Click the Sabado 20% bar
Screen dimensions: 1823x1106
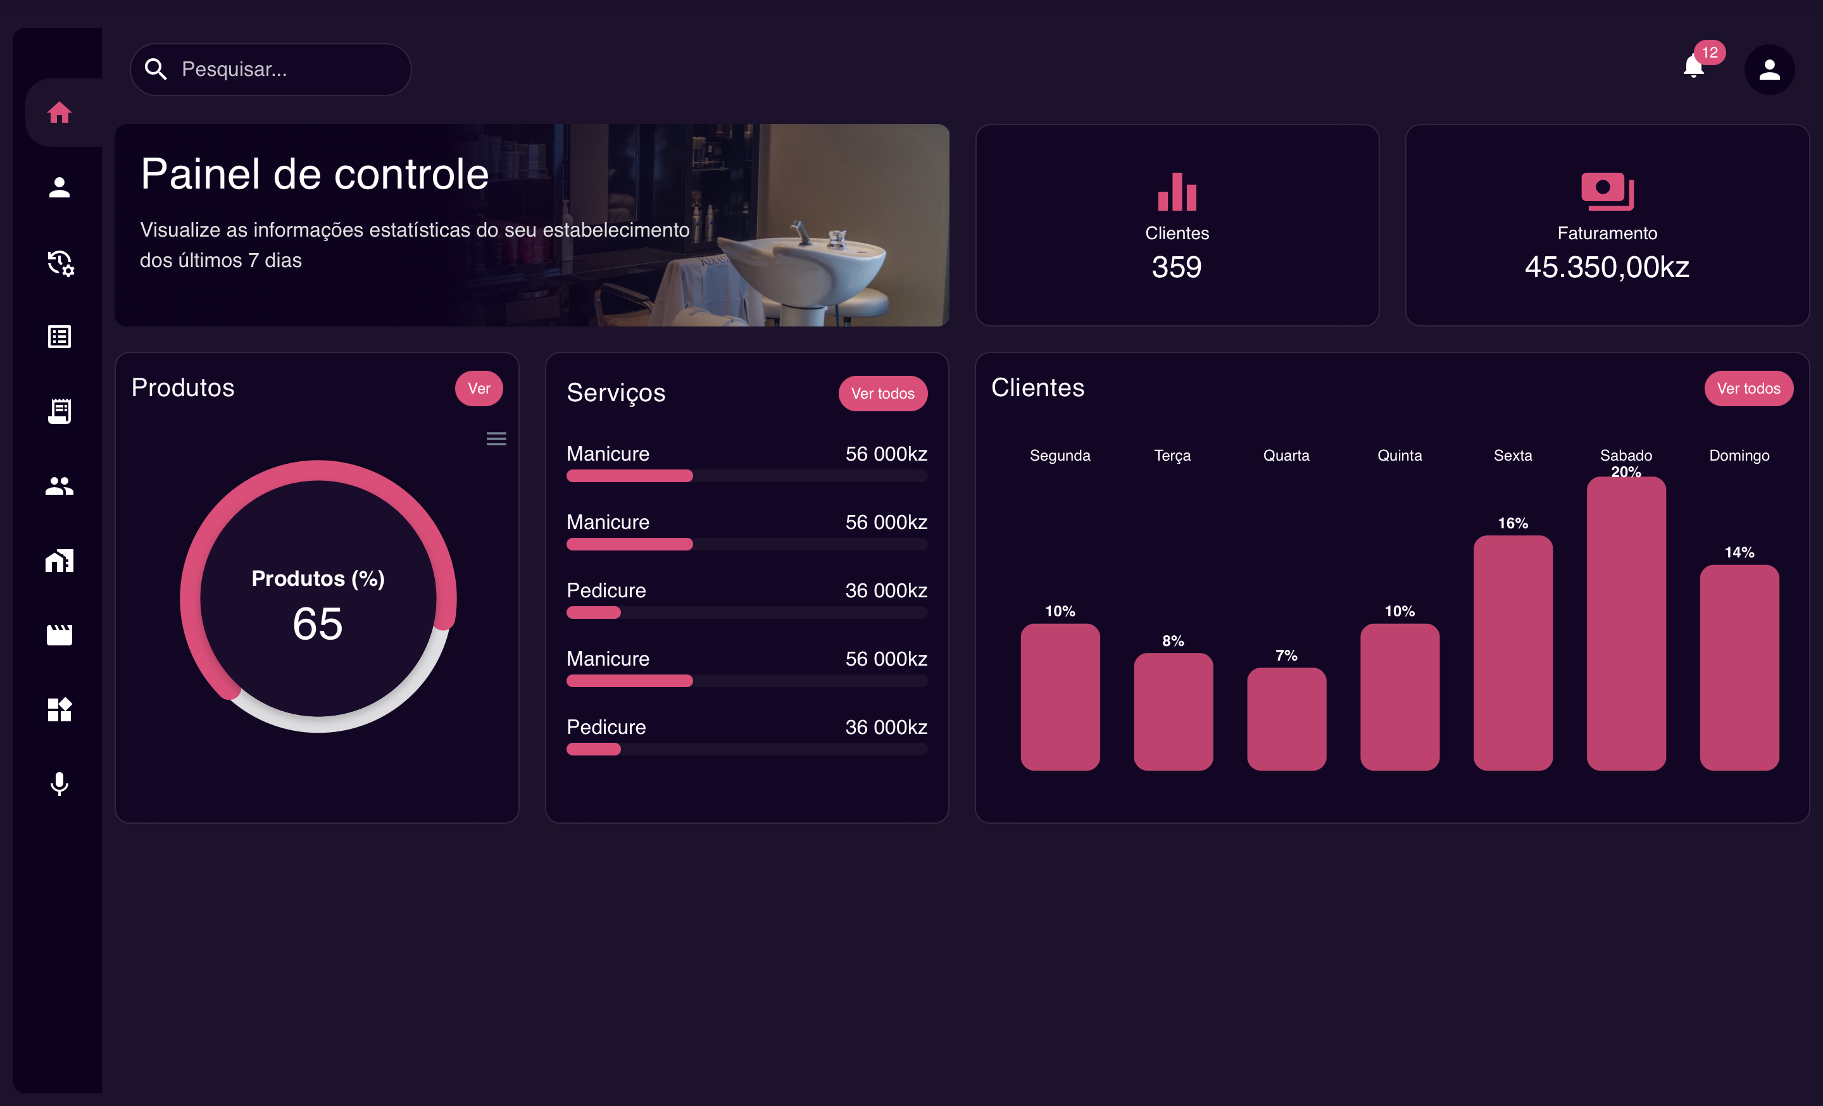1626,624
